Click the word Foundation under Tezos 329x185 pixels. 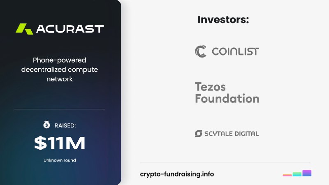point(227,99)
